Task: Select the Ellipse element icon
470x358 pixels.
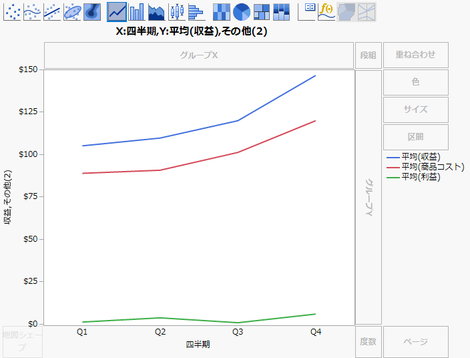Action: tap(72, 12)
